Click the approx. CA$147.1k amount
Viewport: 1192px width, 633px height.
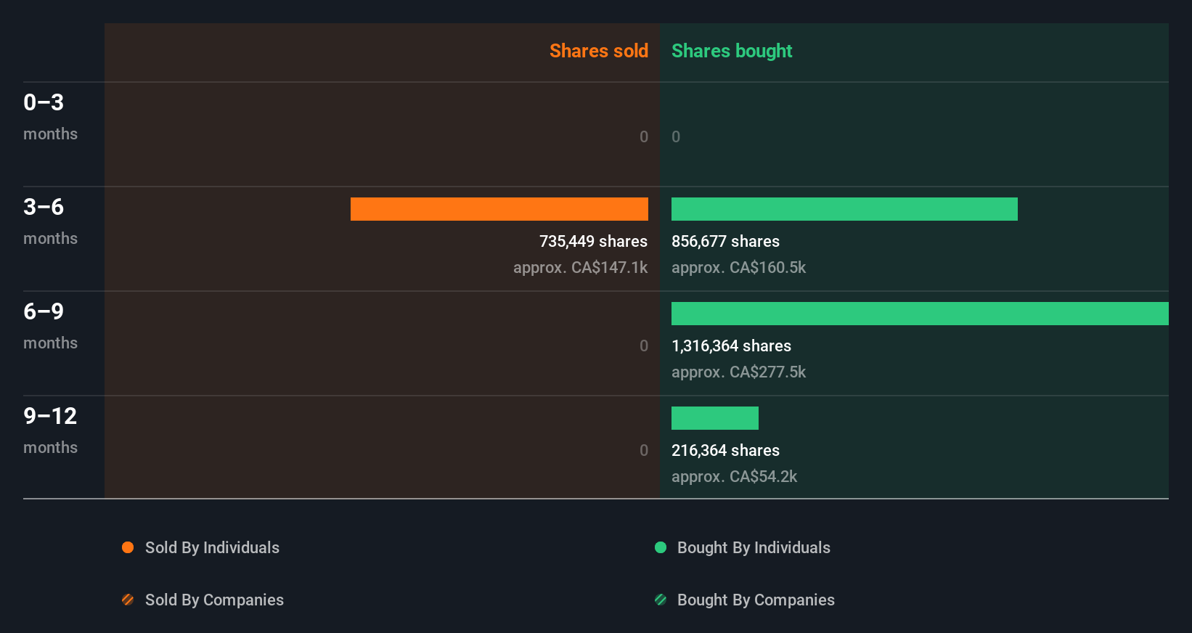tap(580, 267)
